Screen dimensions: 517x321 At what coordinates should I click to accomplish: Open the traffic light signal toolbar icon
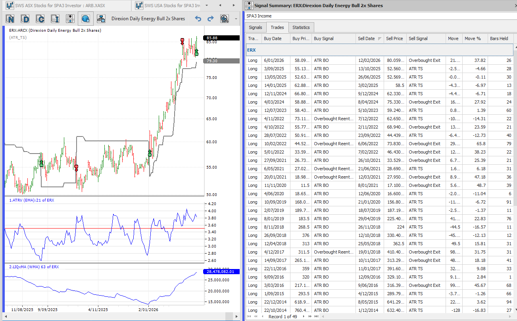click(70, 19)
